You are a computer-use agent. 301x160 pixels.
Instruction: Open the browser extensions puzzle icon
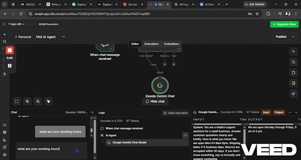click(268, 14)
